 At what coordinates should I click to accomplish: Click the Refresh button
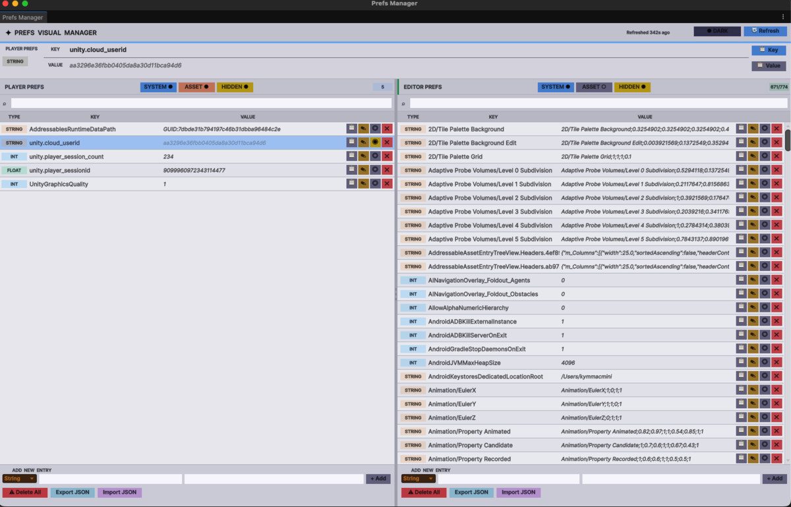765,31
